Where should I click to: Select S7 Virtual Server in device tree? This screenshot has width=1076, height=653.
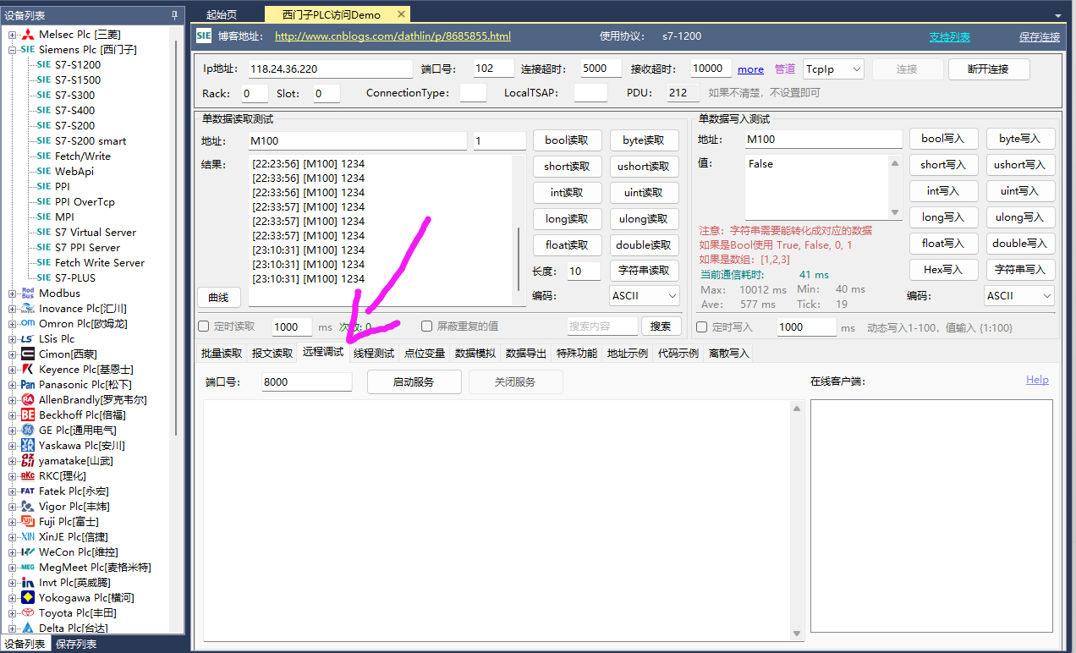click(x=96, y=233)
